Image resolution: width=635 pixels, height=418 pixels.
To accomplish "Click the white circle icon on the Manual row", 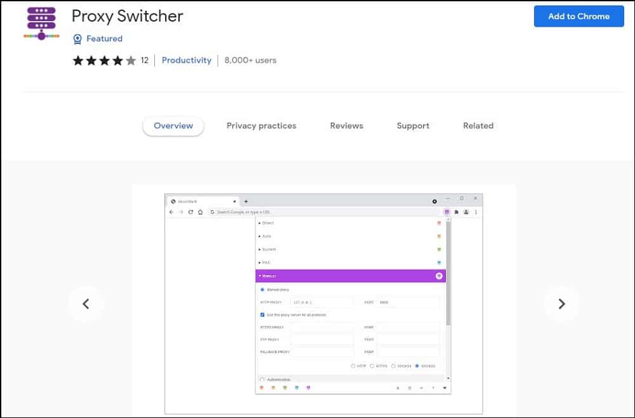I will click(439, 276).
